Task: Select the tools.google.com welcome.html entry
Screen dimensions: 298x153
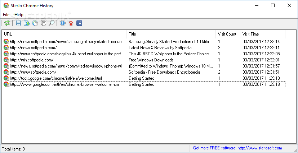Action: click(x=144, y=78)
